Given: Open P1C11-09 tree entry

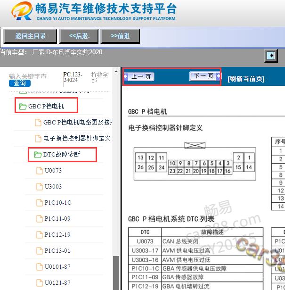Looking at the screenshot, I should [x=57, y=219].
